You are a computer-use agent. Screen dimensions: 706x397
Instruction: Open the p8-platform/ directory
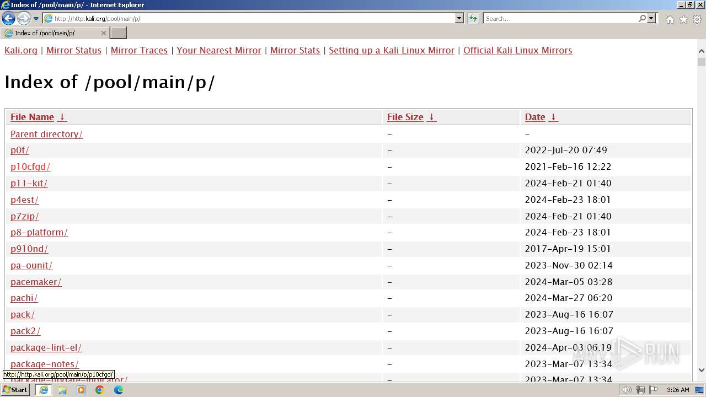point(39,232)
